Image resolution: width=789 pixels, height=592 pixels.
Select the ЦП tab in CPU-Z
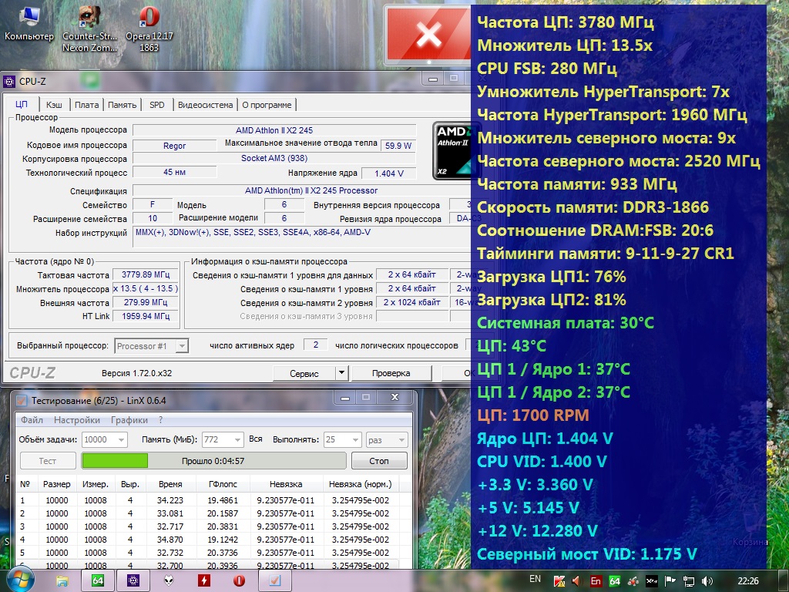[21, 104]
